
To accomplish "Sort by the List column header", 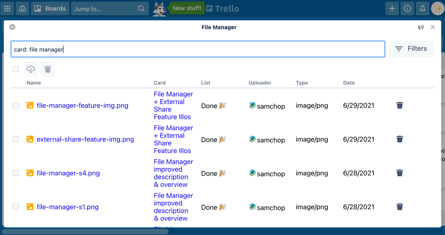I will (x=206, y=83).
